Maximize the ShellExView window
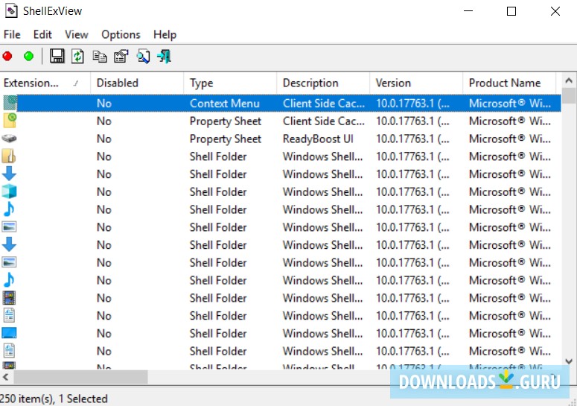The height and width of the screenshot is (406, 577). (x=511, y=11)
